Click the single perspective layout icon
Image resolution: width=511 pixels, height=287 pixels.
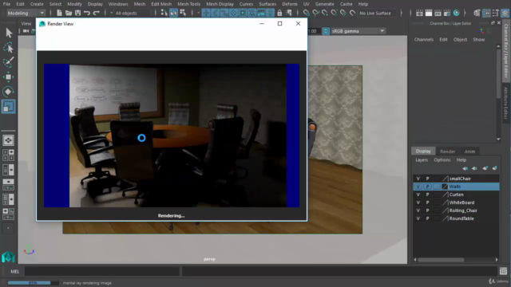[8, 140]
